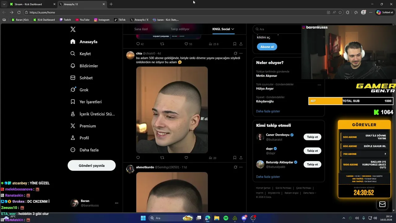Open Yer İşaretleri bookmarks
The width and height of the screenshot is (396, 223).
[x=86, y=102]
